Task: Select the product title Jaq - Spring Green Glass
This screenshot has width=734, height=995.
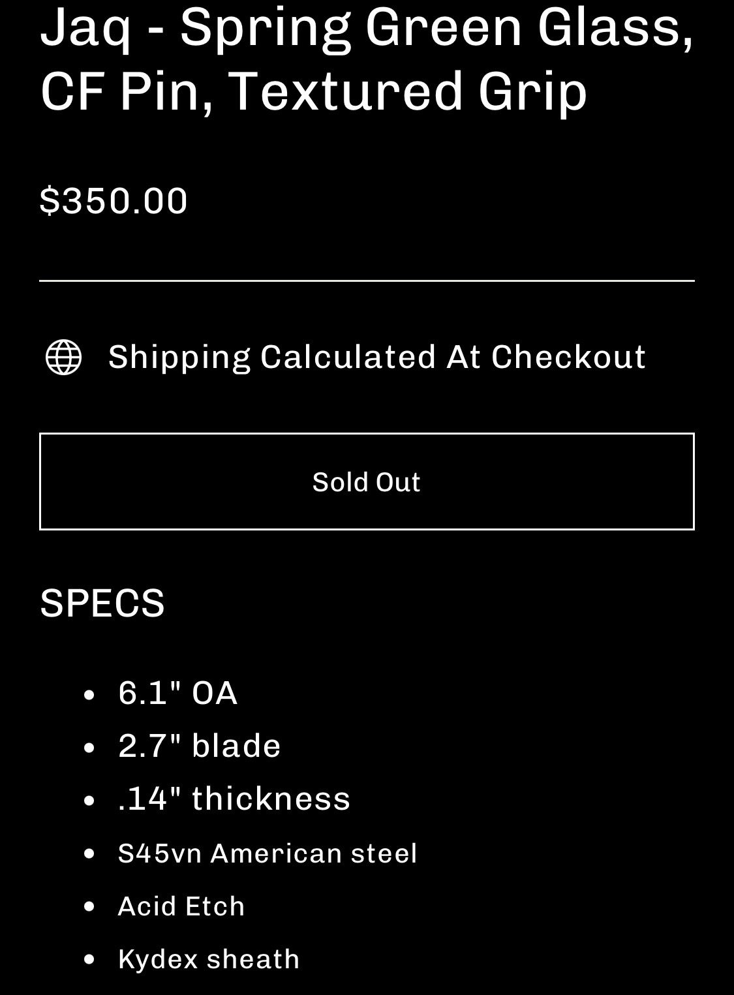Action: pos(365,27)
